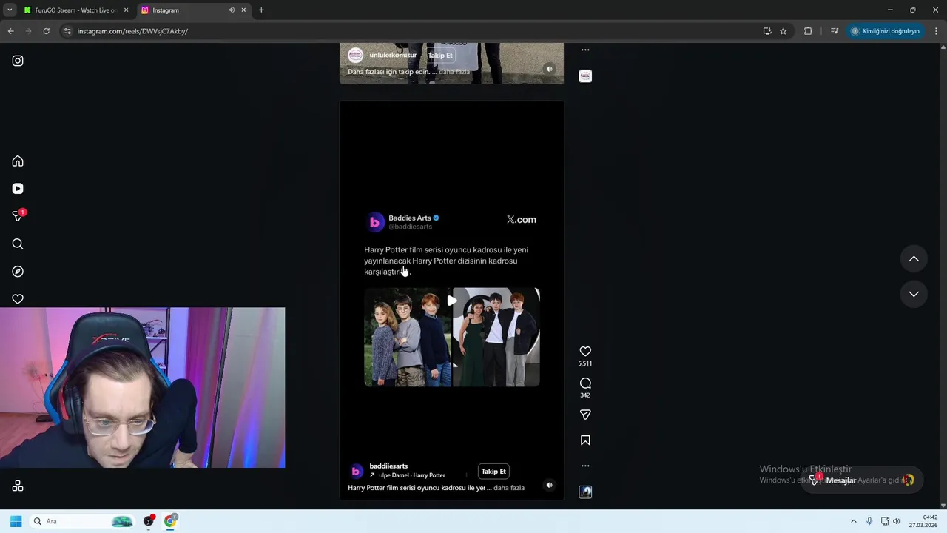Open Reels section in Instagram sidebar
This screenshot has width=947, height=533.
click(x=18, y=189)
